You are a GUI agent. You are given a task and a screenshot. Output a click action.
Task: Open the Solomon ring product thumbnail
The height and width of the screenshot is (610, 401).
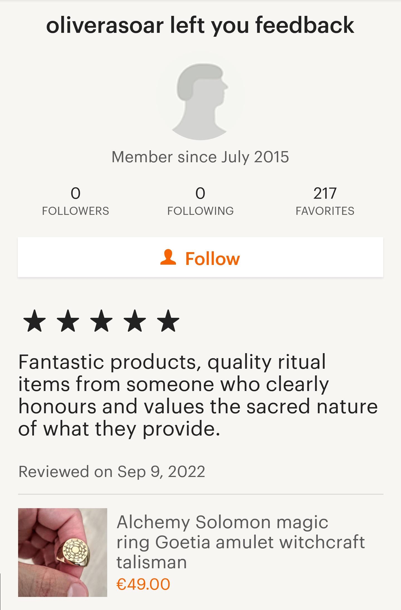[63, 552]
